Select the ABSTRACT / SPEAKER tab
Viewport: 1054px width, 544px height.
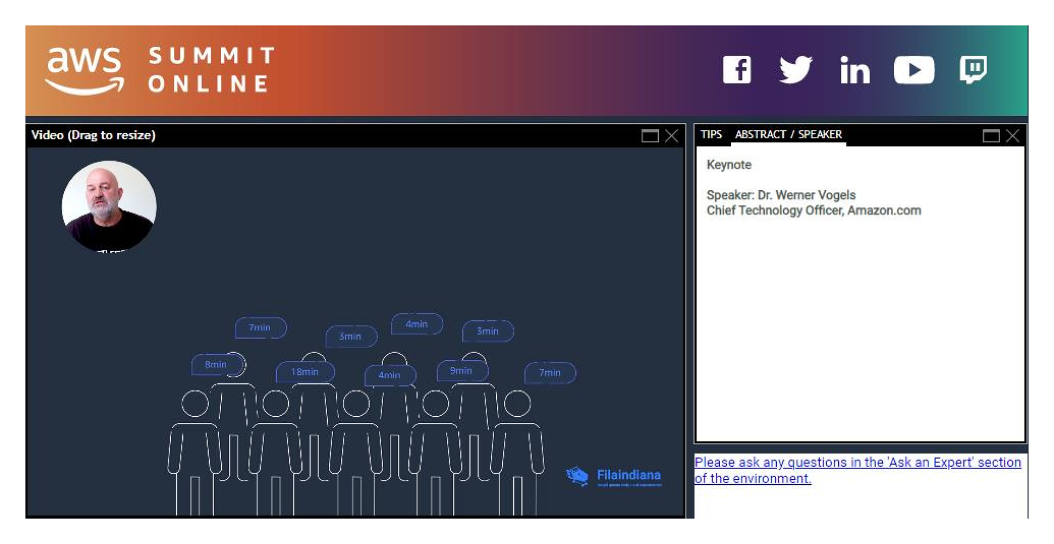[x=788, y=134]
